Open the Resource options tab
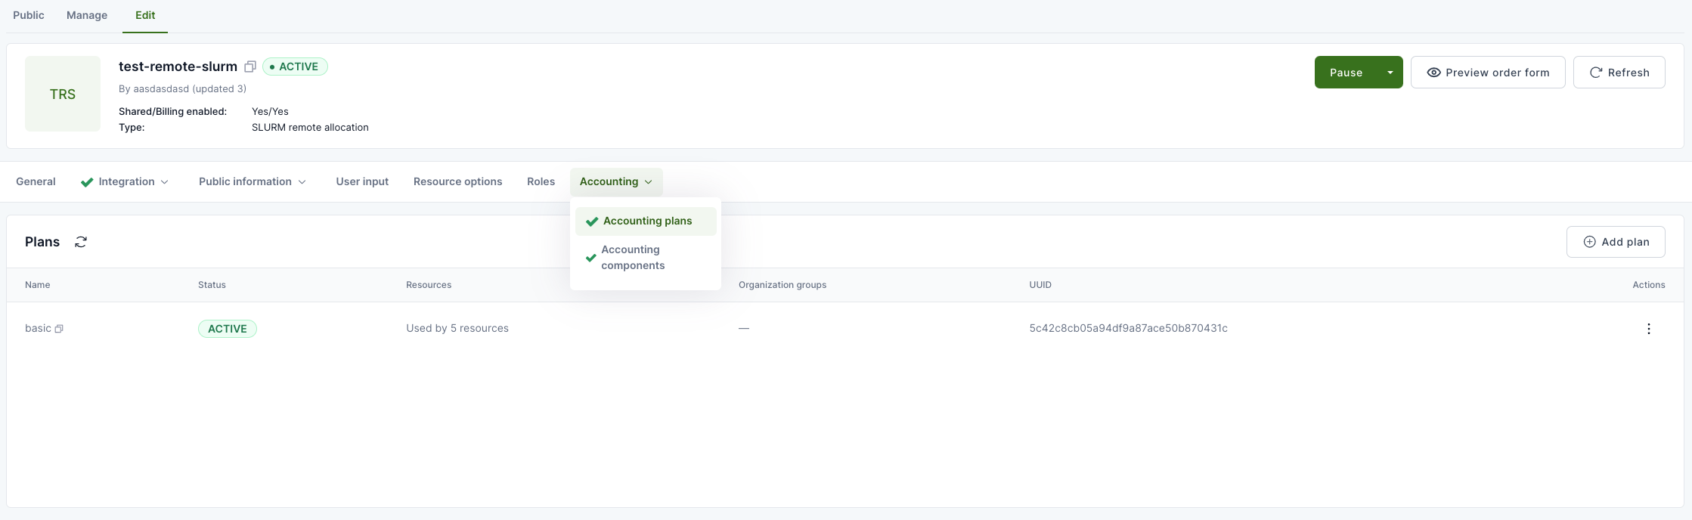Screen dimensions: 1692x520 (x=457, y=181)
